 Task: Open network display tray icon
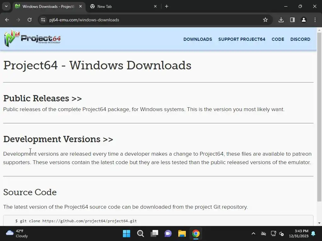273,233
